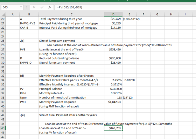Click 'Monthly Payment Required after 5 years' cell
This screenshot has width=196, height=139.
(71, 76)
